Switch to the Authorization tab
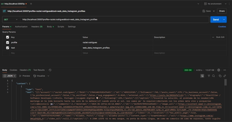 21,27
